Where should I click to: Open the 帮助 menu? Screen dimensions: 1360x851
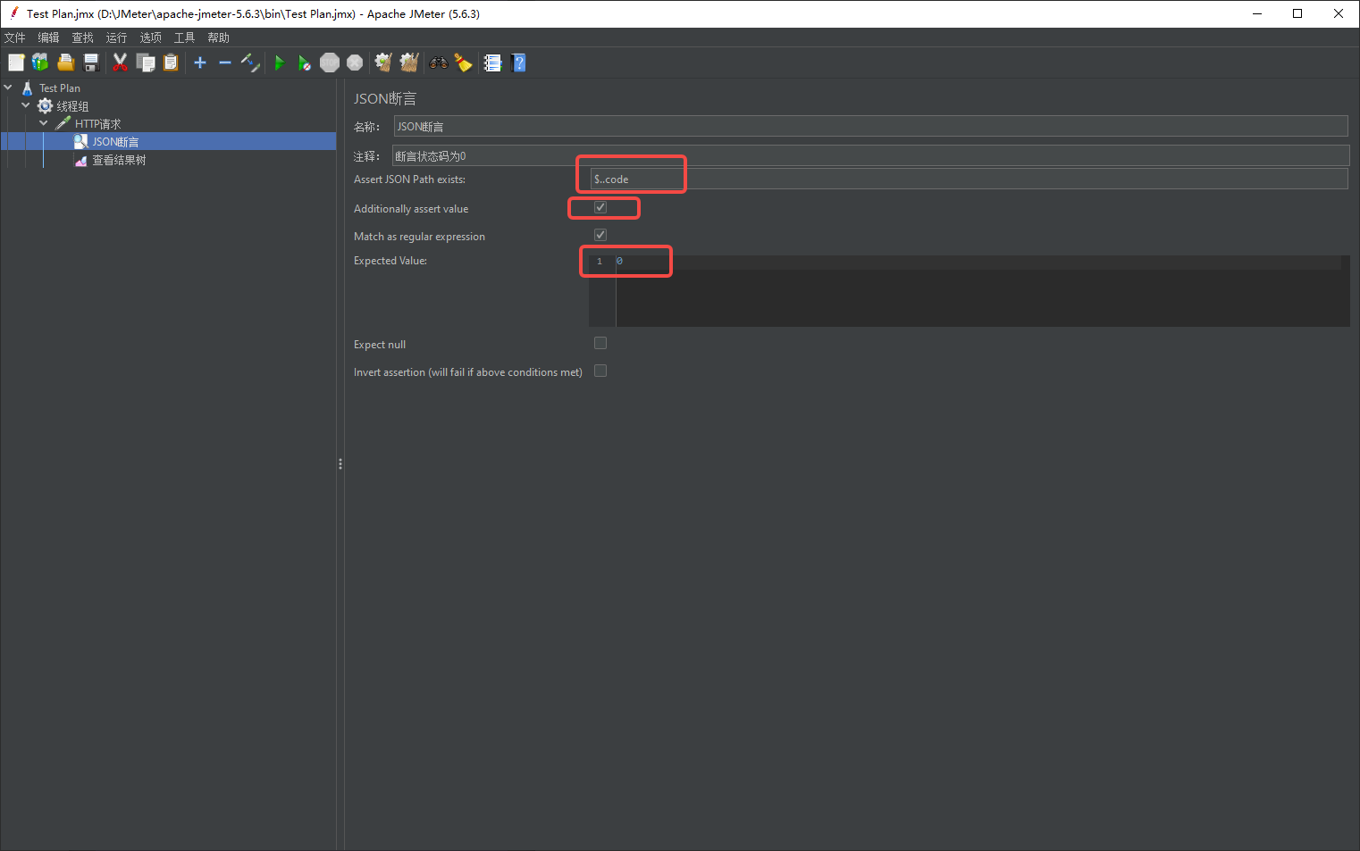point(218,38)
